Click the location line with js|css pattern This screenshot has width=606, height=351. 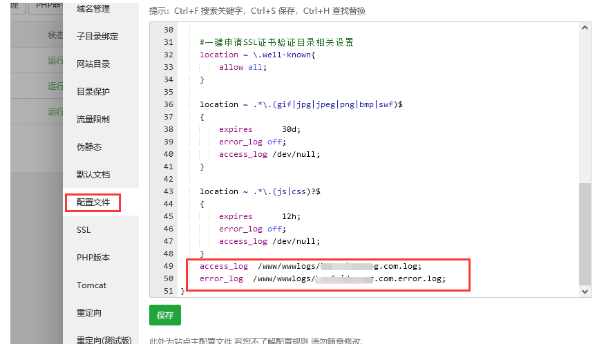tap(260, 191)
